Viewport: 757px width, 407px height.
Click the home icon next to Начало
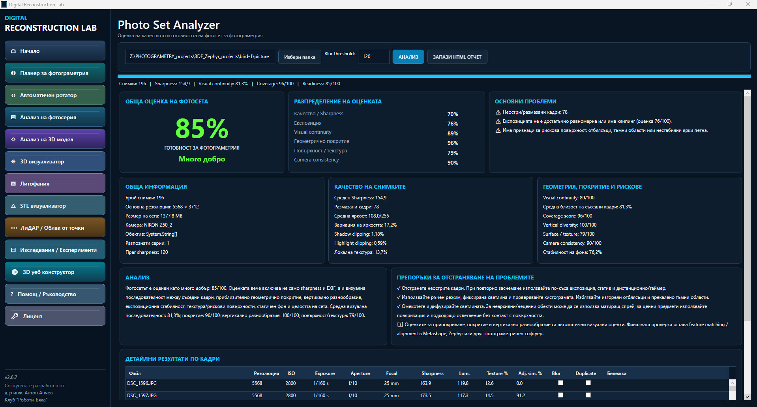[13, 51]
